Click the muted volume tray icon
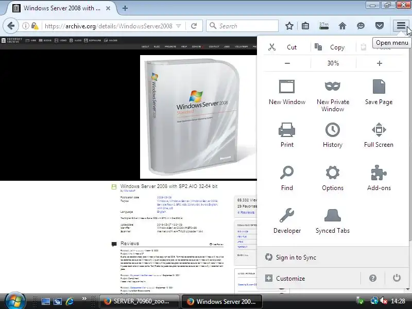The image size is (412, 309). [383, 301]
